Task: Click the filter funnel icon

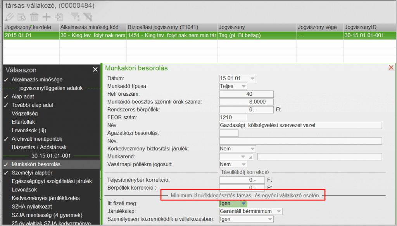Action: (x=75, y=17)
